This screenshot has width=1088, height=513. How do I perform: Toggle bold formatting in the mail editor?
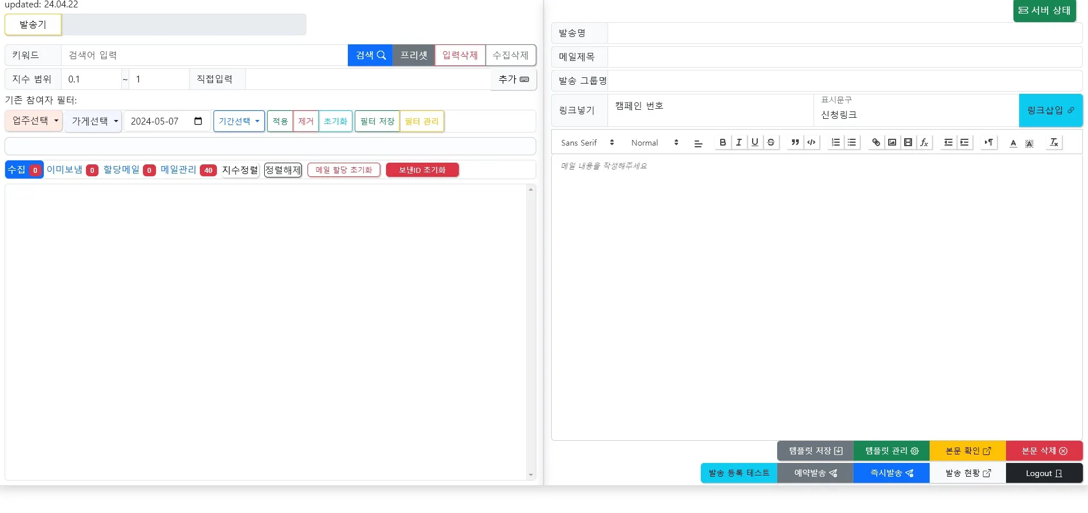coord(721,143)
